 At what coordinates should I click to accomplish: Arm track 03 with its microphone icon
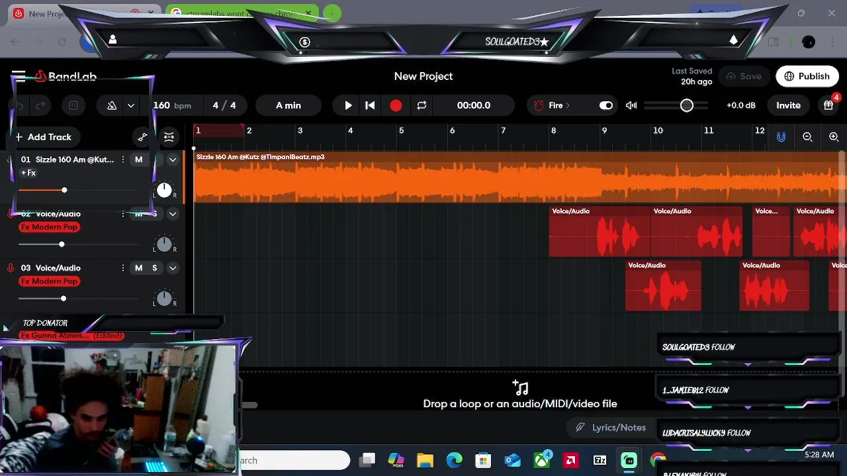[x=11, y=268]
